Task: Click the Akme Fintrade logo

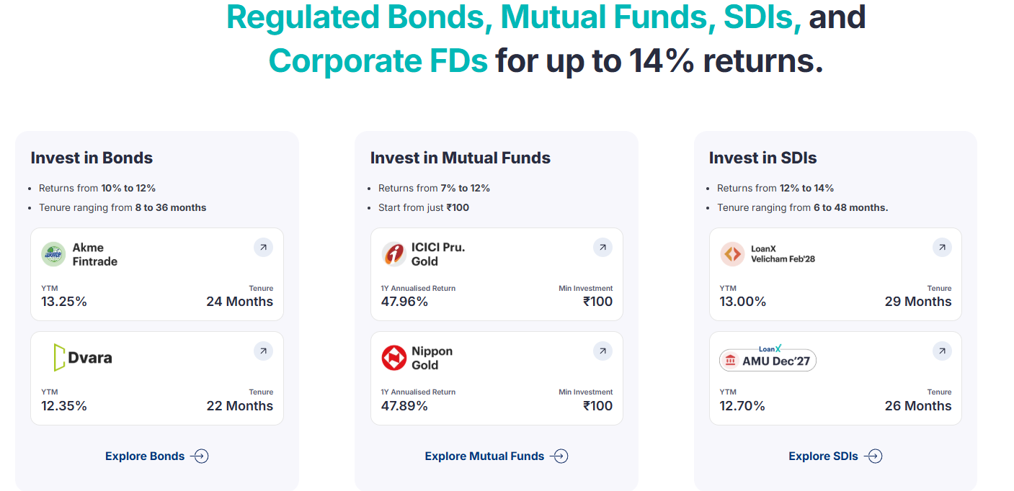Action: pyautogui.click(x=53, y=254)
